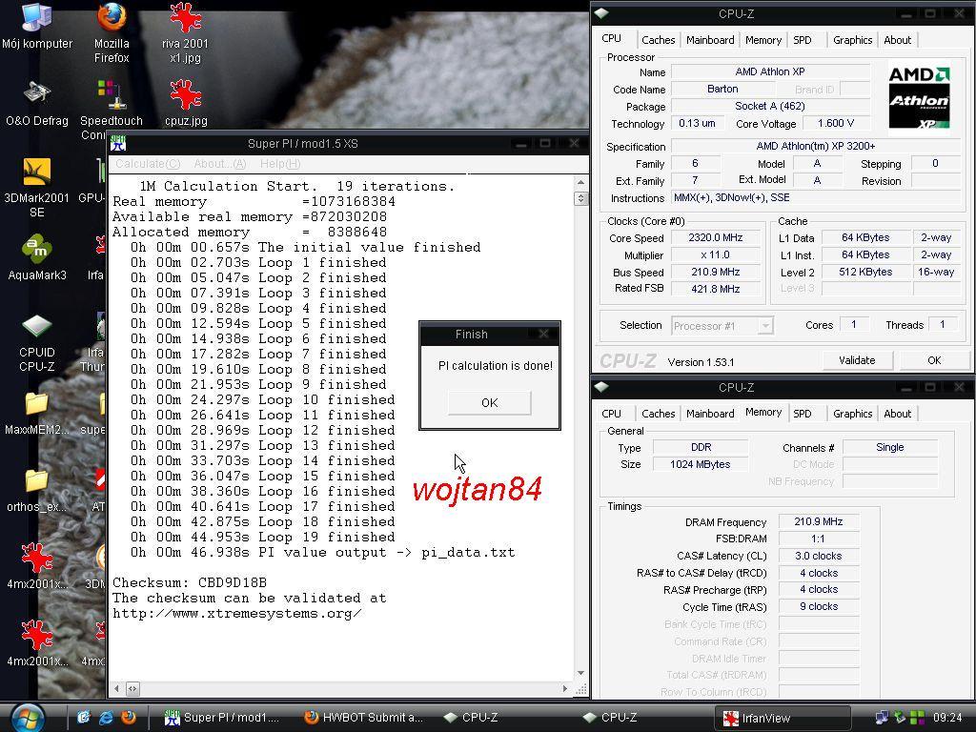Screen dimensions: 976x732
Task: Click Super PI scroll up arrow
Action: coord(580,182)
